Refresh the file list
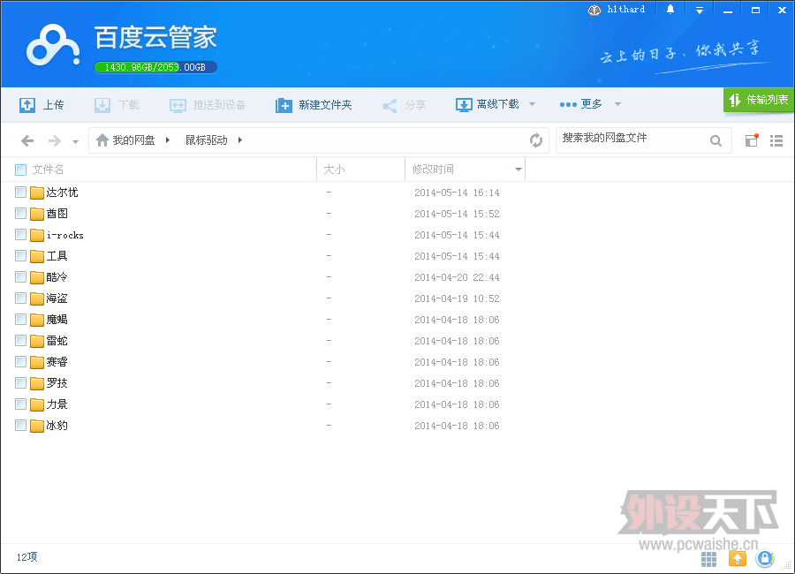Image resolution: width=795 pixels, height=574 pixels. pyautogui.click(x=536, y=140)
